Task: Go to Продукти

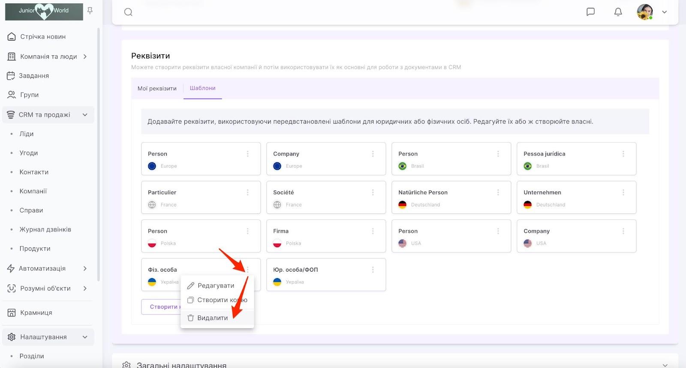Action: coord(35,248)
